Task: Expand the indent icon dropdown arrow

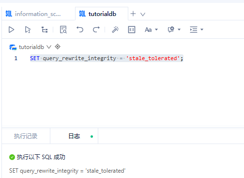Action: (x=202, y=30)
